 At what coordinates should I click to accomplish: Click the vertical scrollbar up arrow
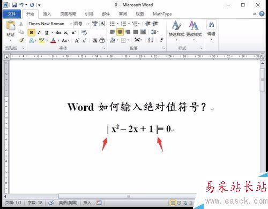(263, 63)
